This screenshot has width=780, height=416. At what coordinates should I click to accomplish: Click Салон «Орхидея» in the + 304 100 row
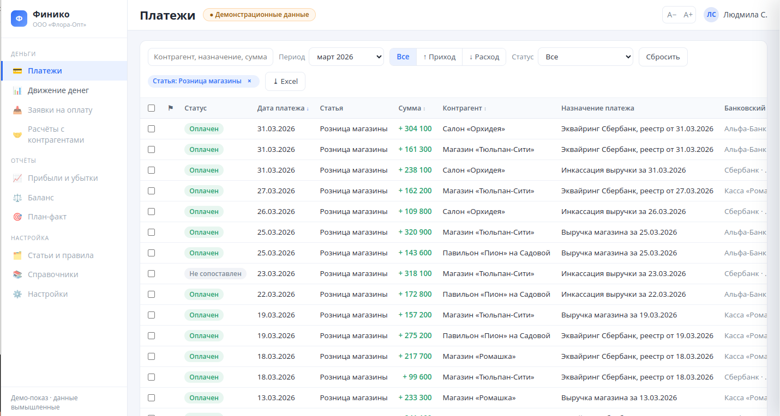[474, 129]
